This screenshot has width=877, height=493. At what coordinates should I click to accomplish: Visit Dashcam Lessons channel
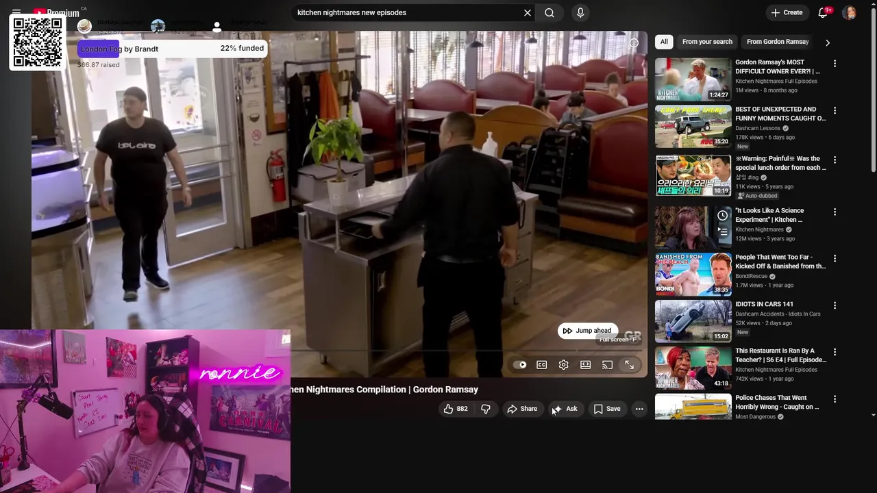758,128
